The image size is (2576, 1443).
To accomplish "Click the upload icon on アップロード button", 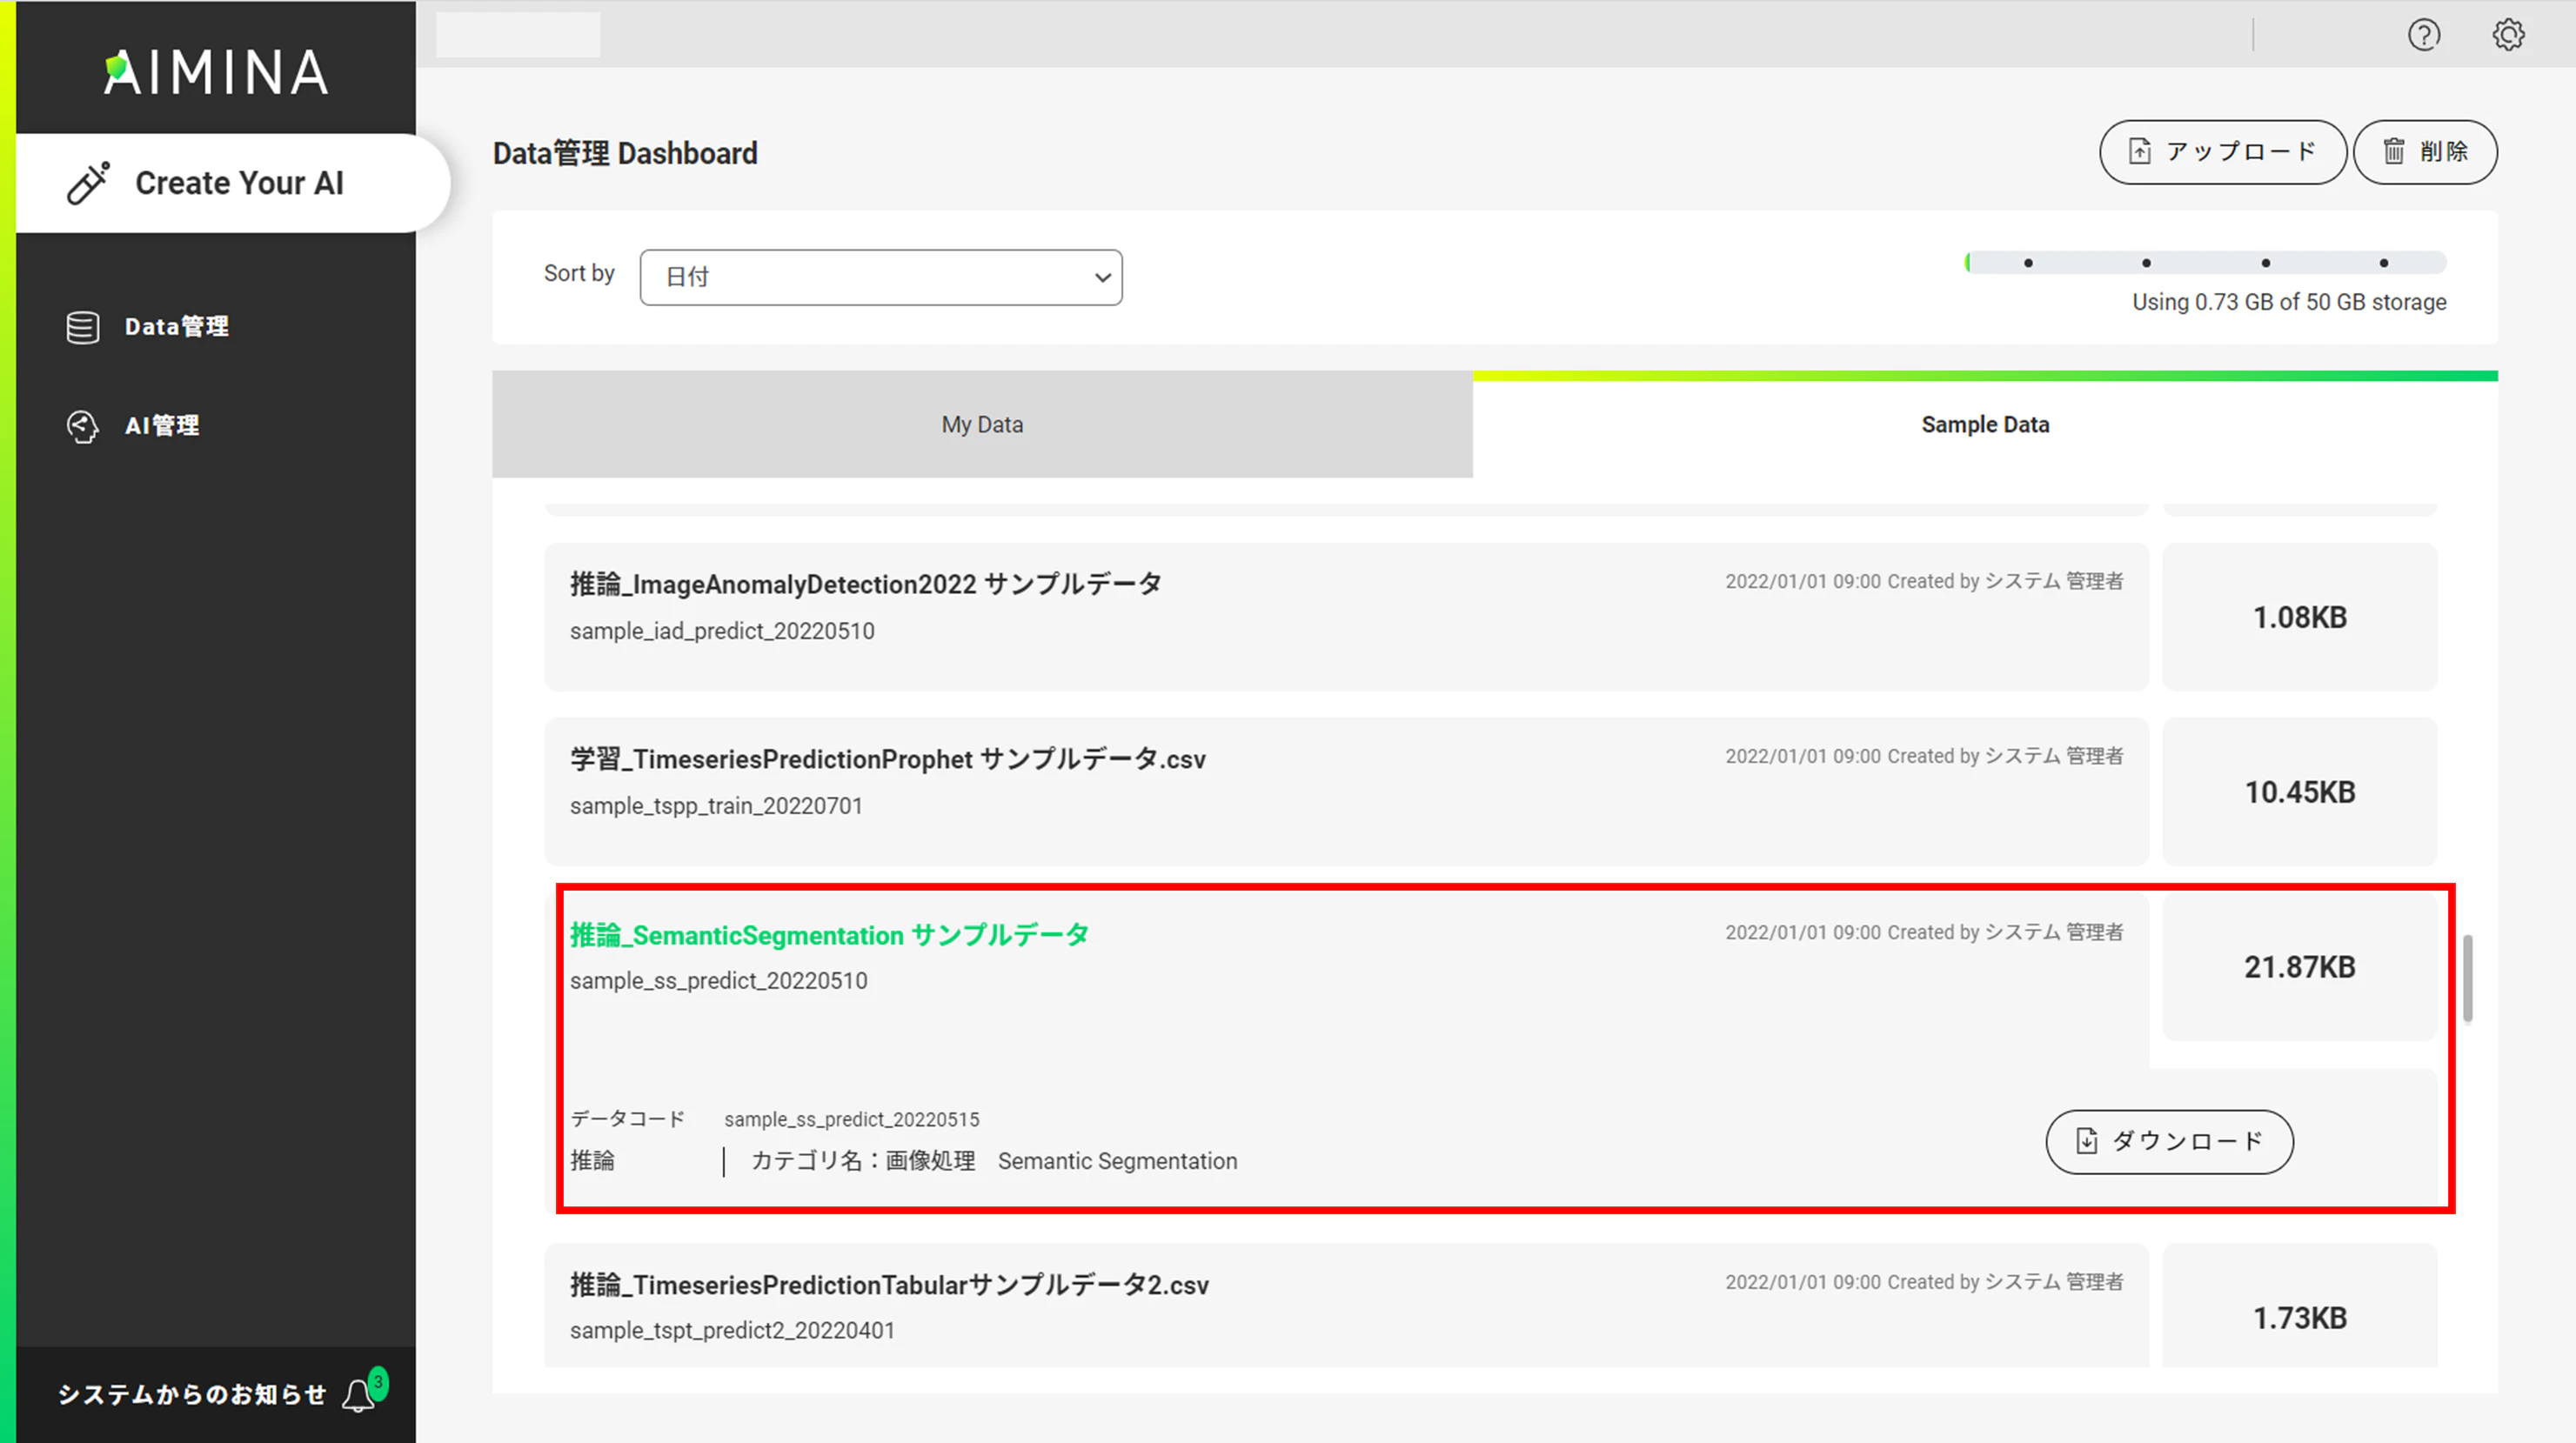I will point(2140,151).
